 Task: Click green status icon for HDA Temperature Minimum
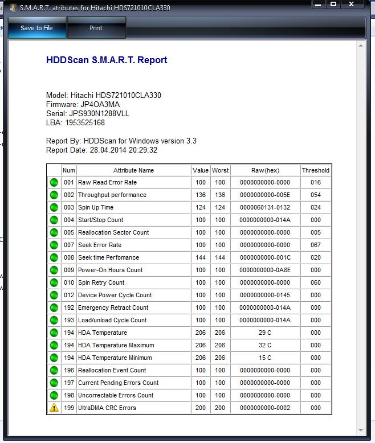pos(54,358)
